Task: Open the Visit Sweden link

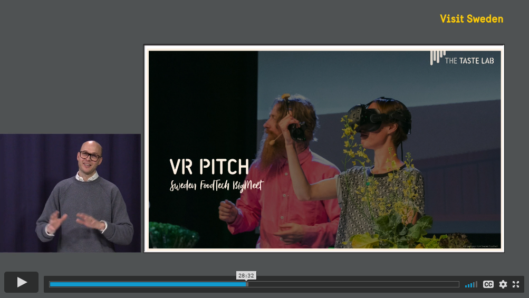Action: (x=472, y=19)
